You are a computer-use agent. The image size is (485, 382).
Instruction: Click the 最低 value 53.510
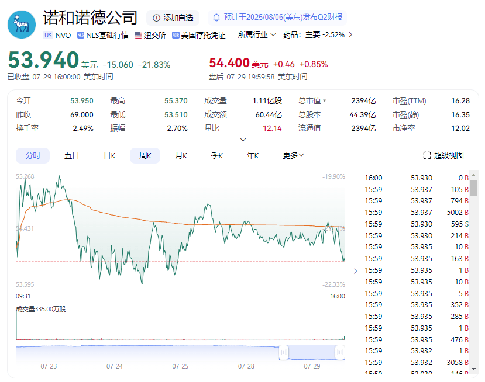(176, 115)
